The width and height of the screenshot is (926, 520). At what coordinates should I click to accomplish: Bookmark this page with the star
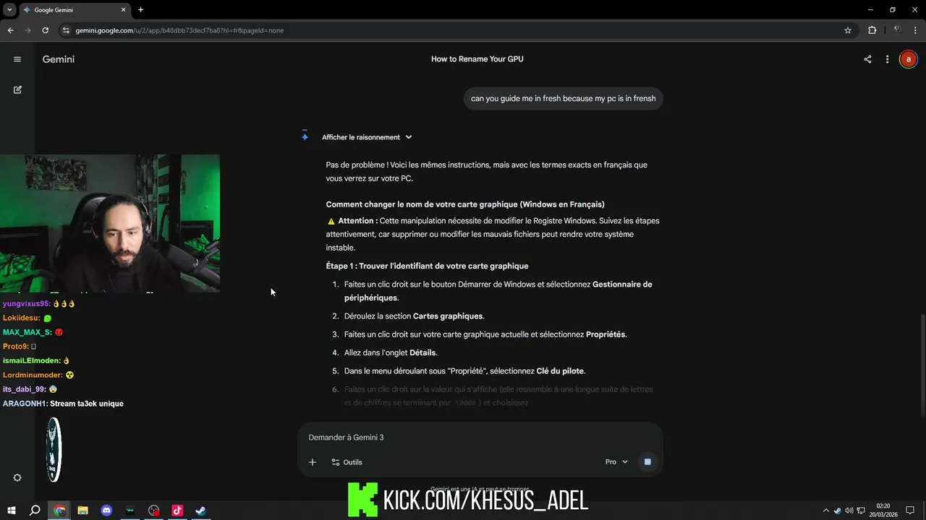[848, 30]
